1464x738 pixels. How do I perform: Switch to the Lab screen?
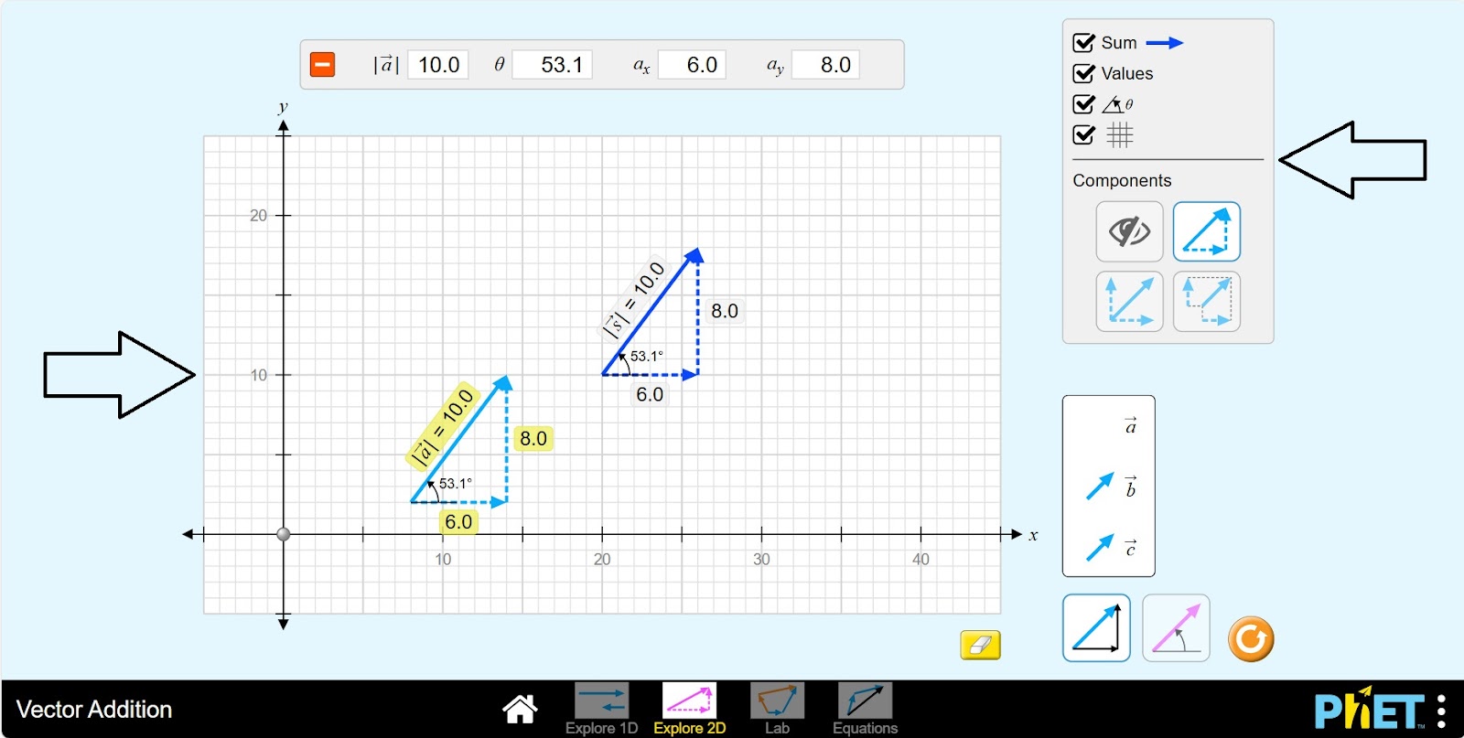[777, 709]
